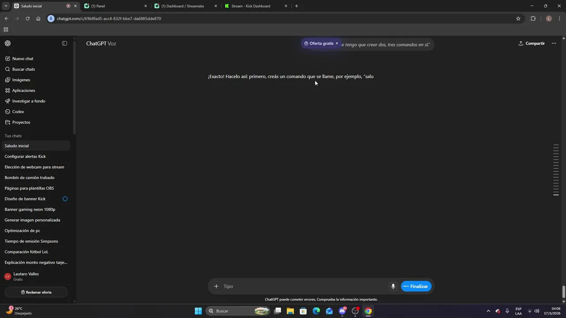Click the taskbar Buscar search box

(x=238, y=311)
